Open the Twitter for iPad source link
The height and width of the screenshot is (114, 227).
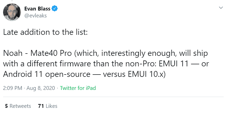[78, 88]
